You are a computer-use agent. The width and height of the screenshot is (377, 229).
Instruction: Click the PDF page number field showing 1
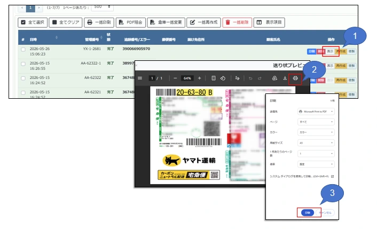pos(152,78)
